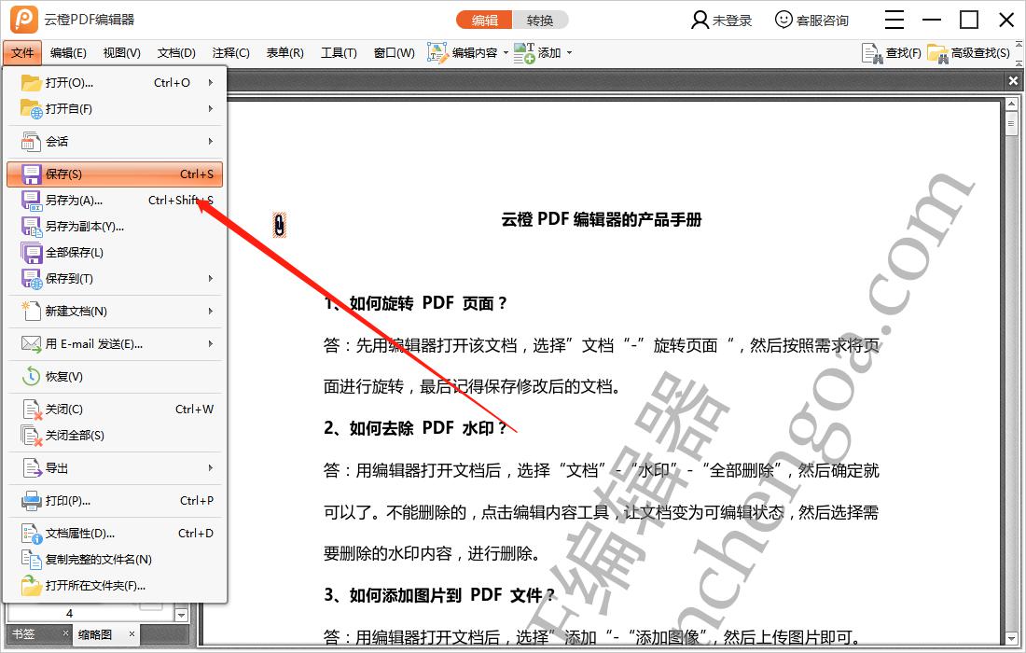Click the Print (打印) printer icon

(31, 501)
